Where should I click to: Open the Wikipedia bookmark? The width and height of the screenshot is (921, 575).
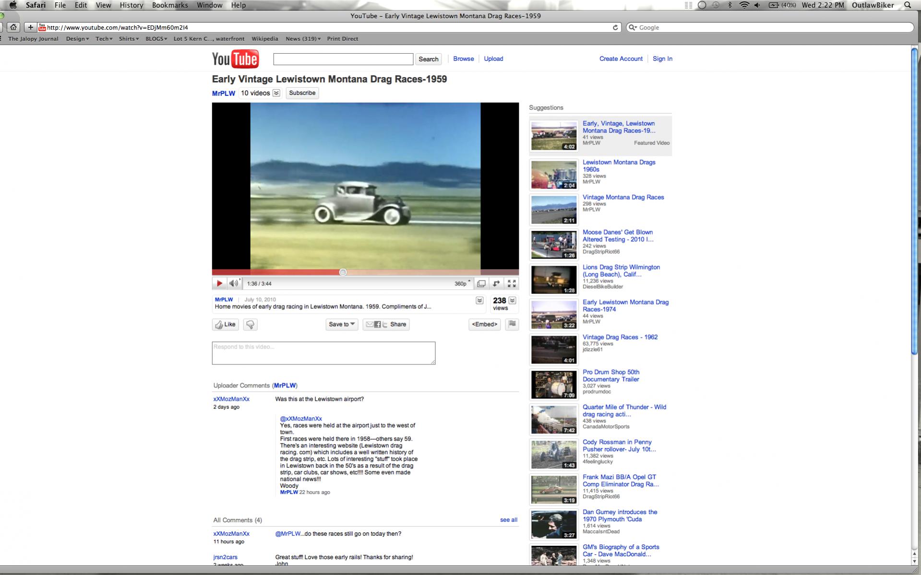pos(264,39)
